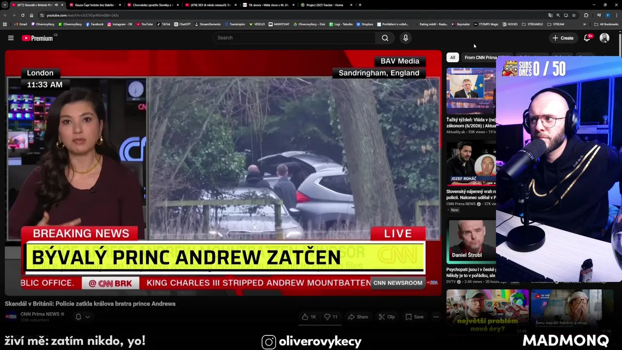
Task: Select the All filter chip
Action: (x=452, y=57)
